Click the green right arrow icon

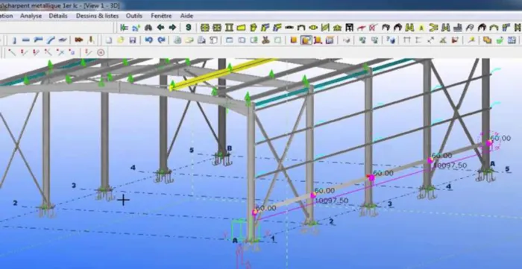click(x=172, y=28)
